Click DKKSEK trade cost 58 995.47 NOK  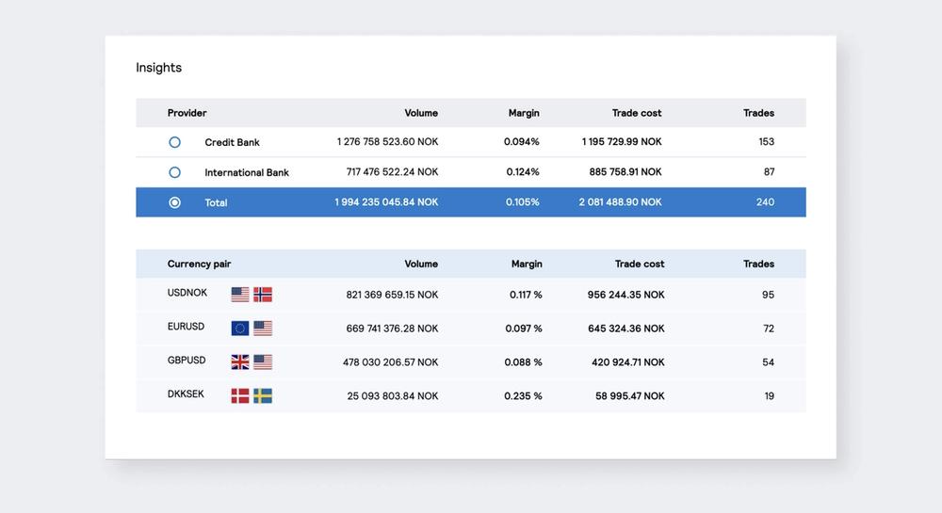630,395
